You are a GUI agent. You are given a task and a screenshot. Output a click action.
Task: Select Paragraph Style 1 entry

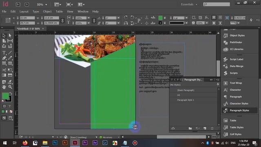pos(193,100)
